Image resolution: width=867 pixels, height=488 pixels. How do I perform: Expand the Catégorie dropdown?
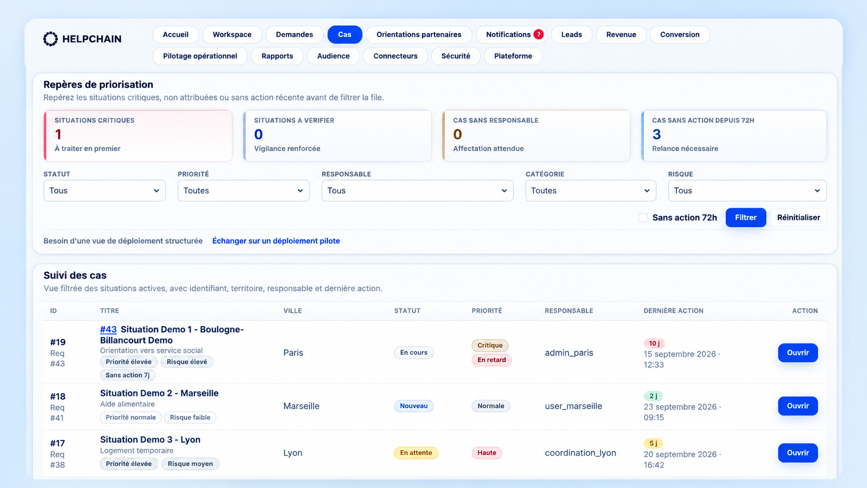[x=591, y=191]
